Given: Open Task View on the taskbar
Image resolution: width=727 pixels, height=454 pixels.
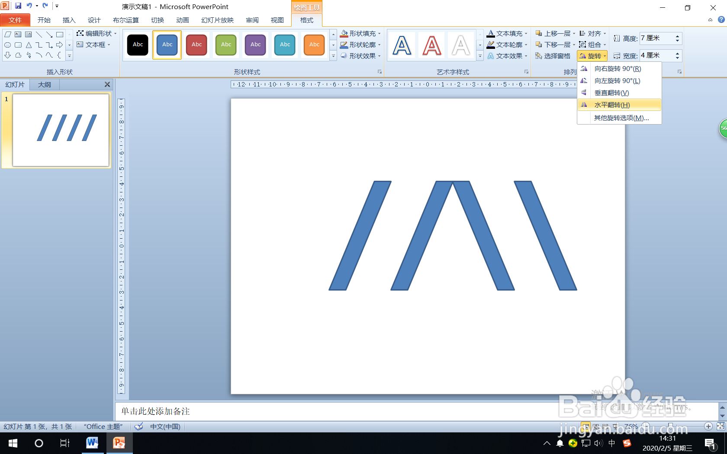Looking at the screenshot, I should (65, 443).
